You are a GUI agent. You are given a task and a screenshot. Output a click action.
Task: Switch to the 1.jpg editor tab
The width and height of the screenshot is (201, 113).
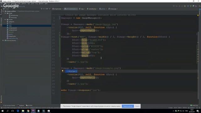(82, 9)
